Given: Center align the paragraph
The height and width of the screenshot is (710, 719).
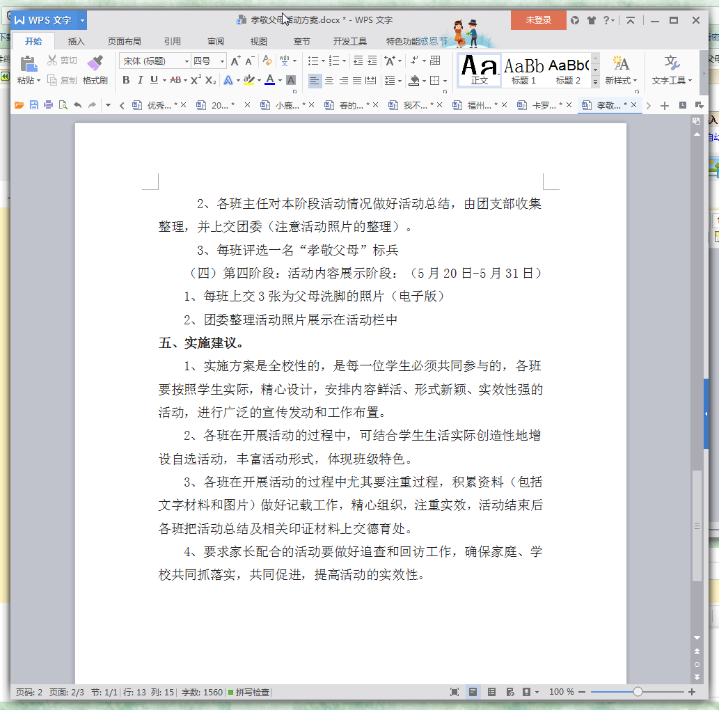Looking at the screenshot, I should (329, 81).
